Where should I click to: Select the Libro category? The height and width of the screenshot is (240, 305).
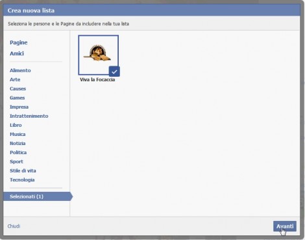[16, 125]
